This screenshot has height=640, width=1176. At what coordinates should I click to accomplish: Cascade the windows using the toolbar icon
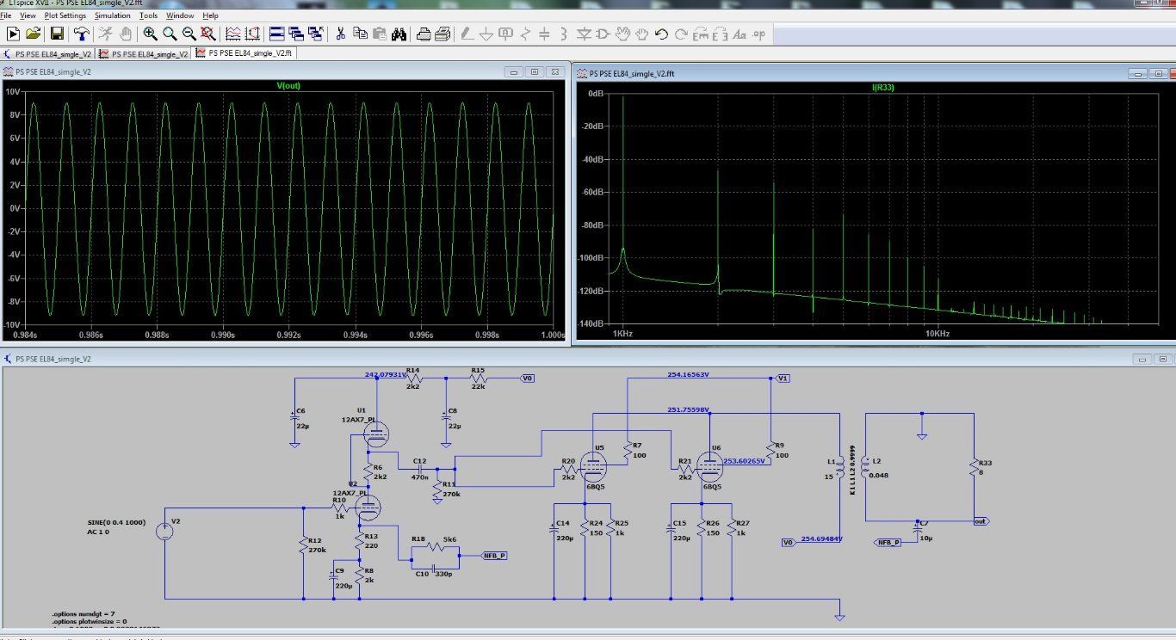296,34
